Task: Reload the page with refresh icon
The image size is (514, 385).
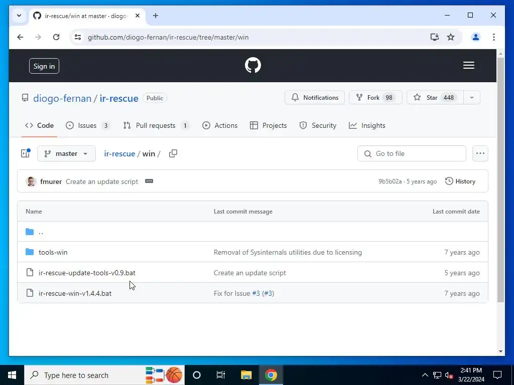Action: [x=56, y=37]
